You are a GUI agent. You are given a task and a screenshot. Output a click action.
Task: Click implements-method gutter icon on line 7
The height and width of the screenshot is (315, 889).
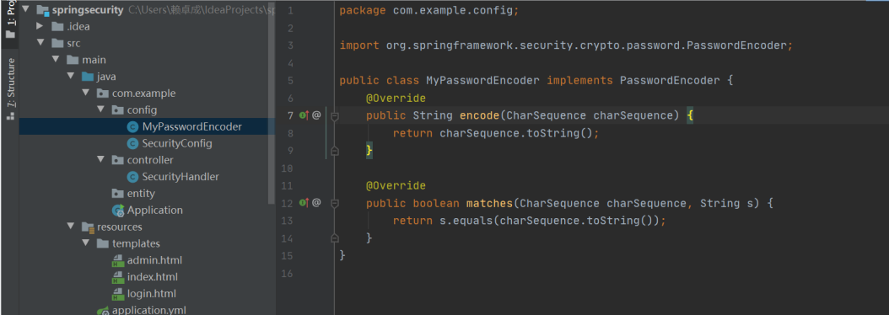[x=304, y=115]
